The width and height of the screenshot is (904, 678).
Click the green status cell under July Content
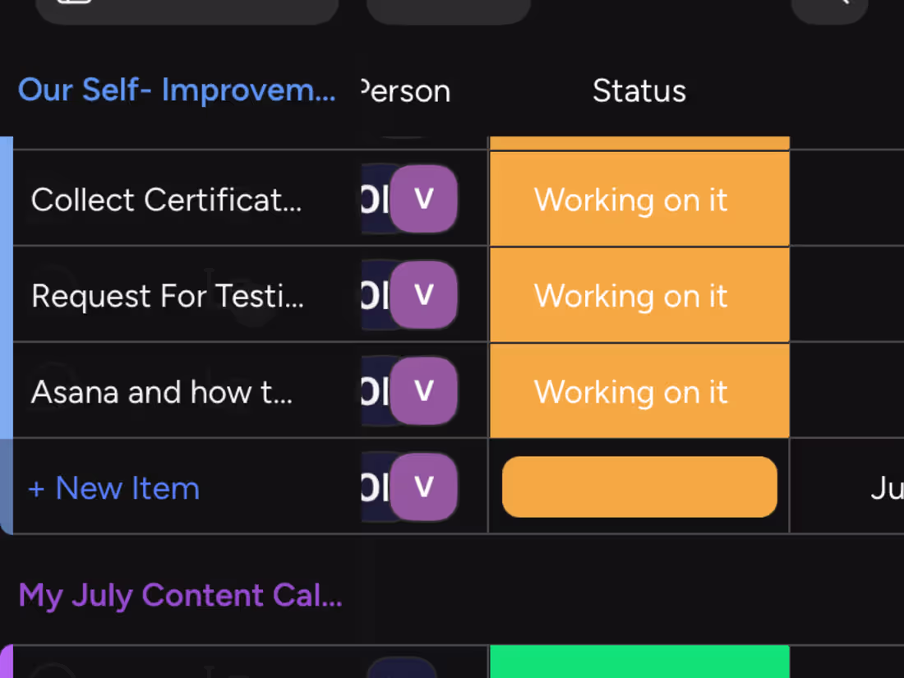[x=639, y=662]
